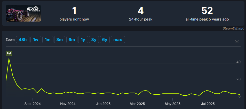Click 'all-time peak 5 years ago' label

pyautogui.click(x=207, y=19)
